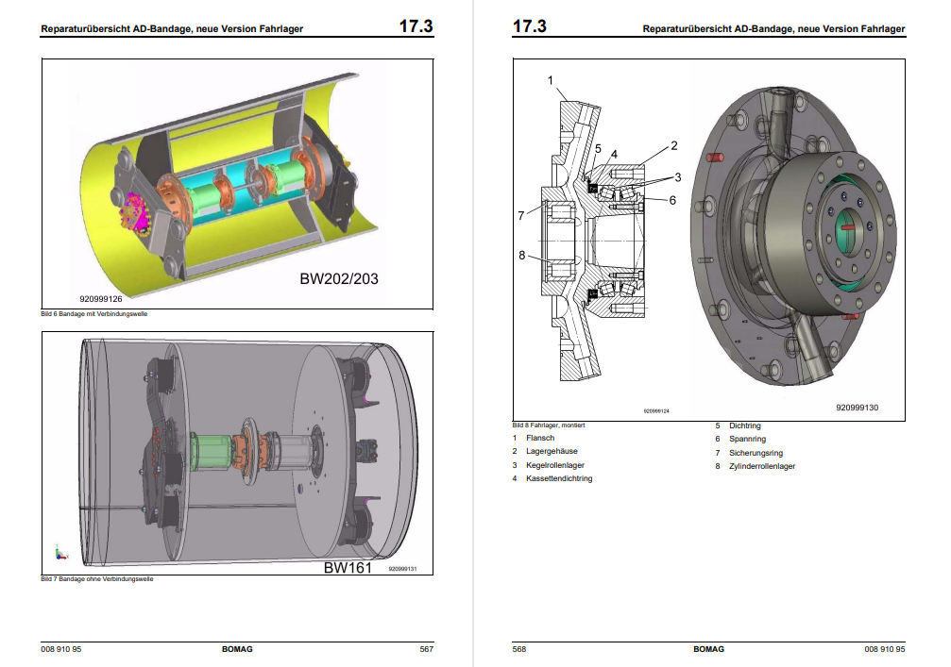Screen dimensions: 951x667
Task: Click the Kegelrollenlager legend entry
Action: point(554,465)
